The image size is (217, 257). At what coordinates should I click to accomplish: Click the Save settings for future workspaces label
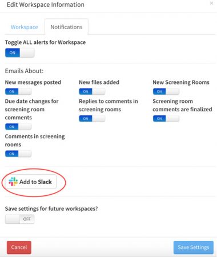[51, 208]
